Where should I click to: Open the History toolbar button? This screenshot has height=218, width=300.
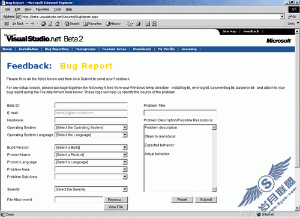[113, 23]
